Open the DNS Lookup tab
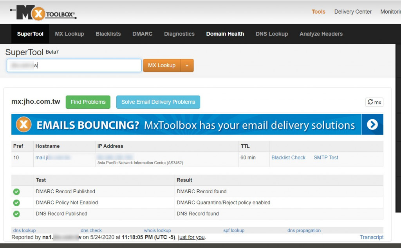This screenshot has height=248, width=401. click(272, 34)
